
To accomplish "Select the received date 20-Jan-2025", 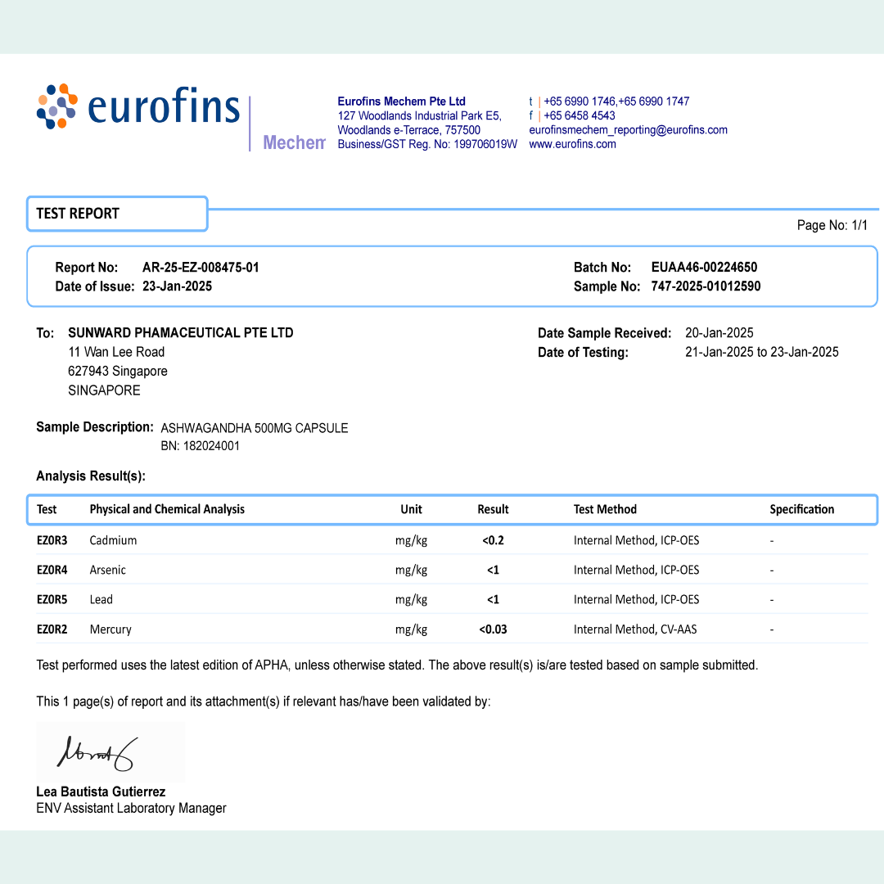I will point(719,332).
